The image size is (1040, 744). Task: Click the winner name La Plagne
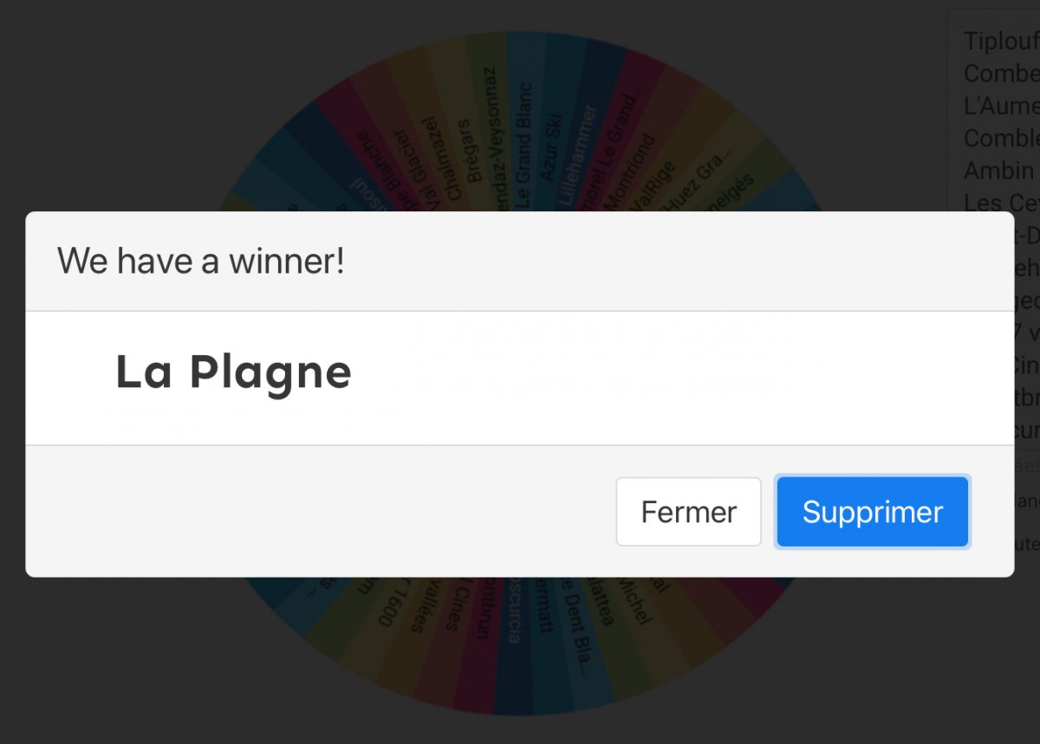233,372
